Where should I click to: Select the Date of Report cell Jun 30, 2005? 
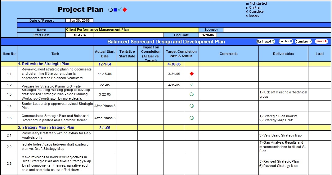pos(79,21)
